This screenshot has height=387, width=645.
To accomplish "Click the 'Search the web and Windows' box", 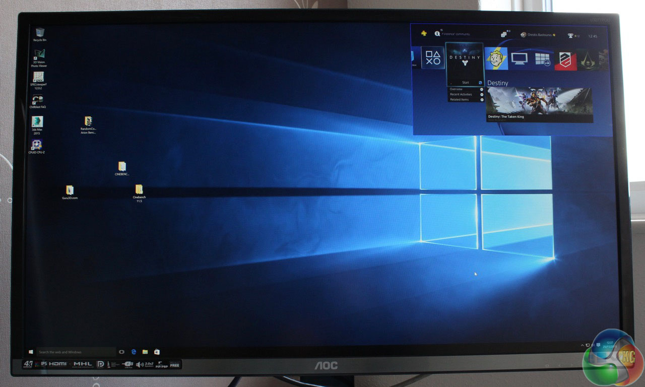I will [x=76, y=352].
